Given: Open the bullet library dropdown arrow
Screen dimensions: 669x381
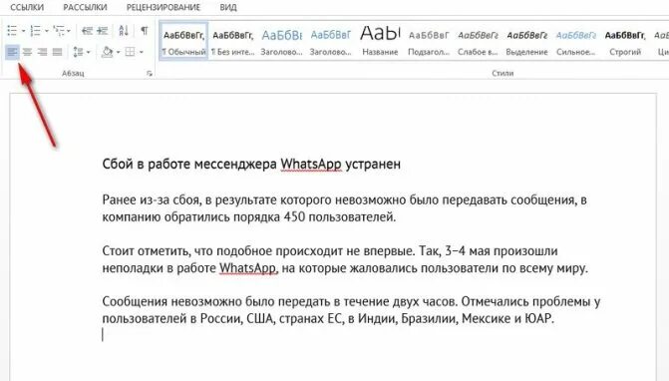Looking at the screenshot, I should pyautogui.click(x=23, y=31).
